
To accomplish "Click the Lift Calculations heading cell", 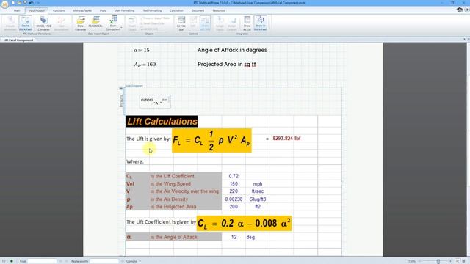I will point(162,122).
